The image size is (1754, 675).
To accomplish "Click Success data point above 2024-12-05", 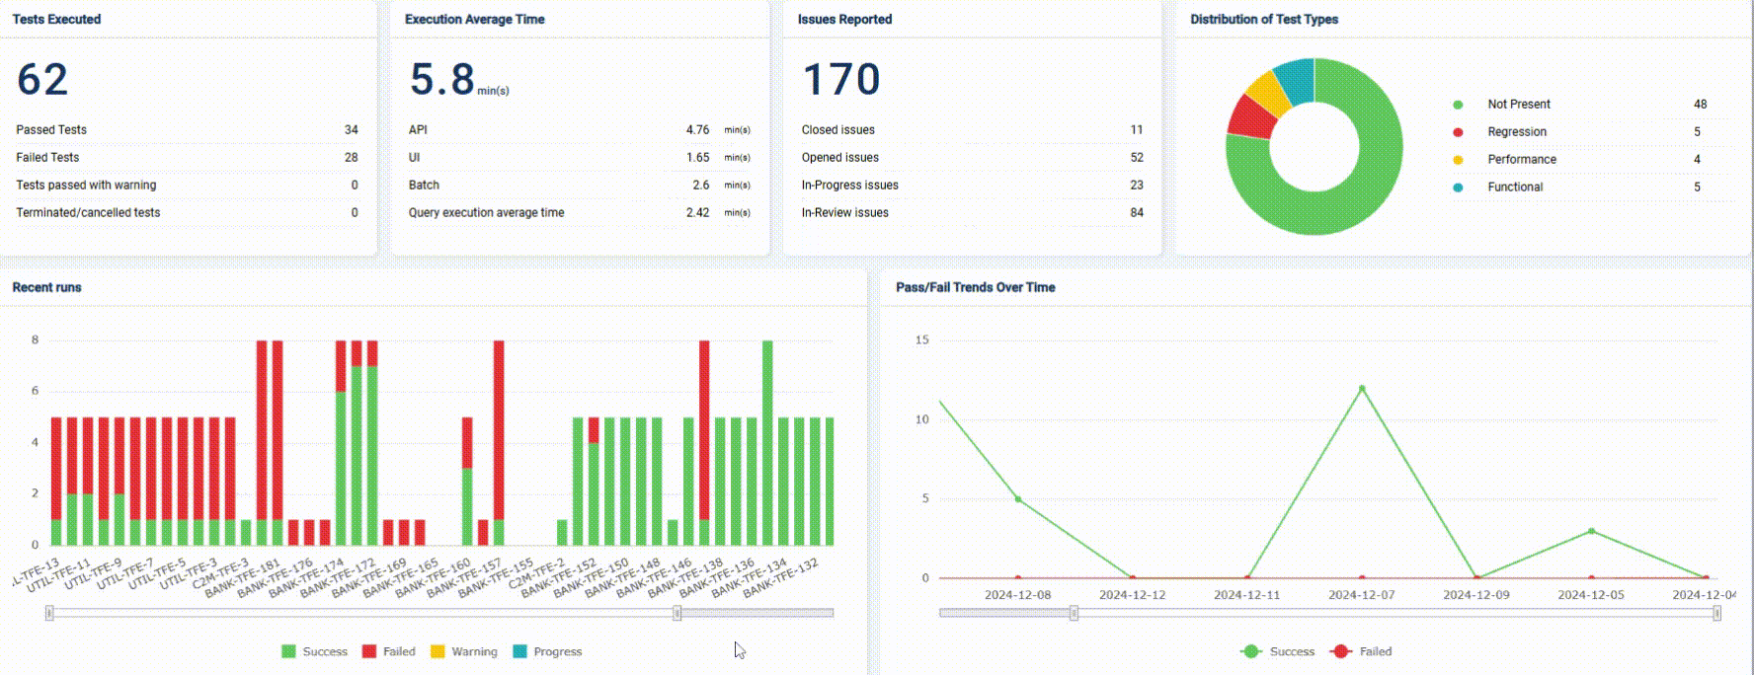I will click(1591, 531).
